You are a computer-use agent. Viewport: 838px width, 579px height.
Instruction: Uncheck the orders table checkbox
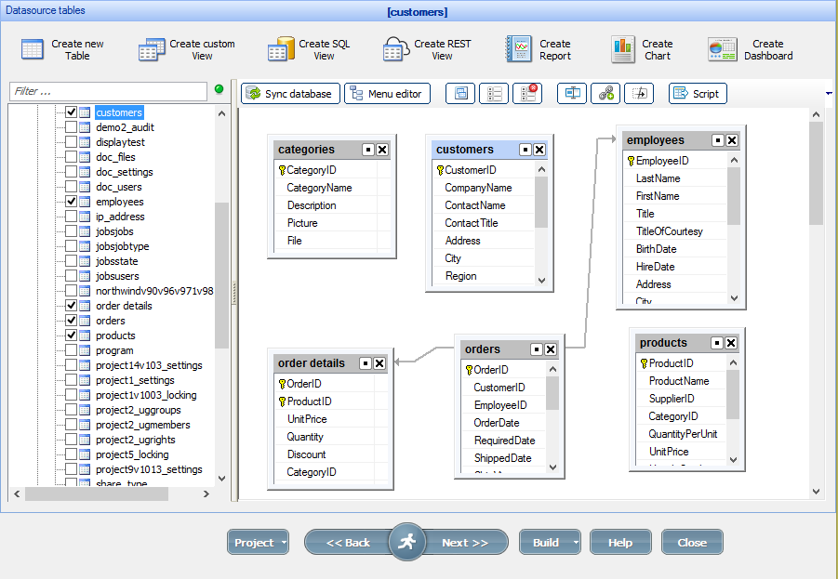pos(72,321)
